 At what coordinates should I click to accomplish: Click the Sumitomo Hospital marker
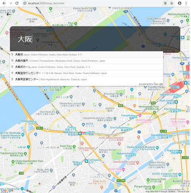point(138,162)
